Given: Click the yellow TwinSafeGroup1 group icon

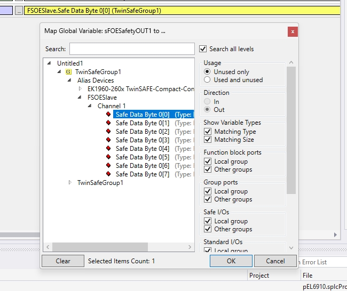Looking at the screenshot, I should click(68, 72).
